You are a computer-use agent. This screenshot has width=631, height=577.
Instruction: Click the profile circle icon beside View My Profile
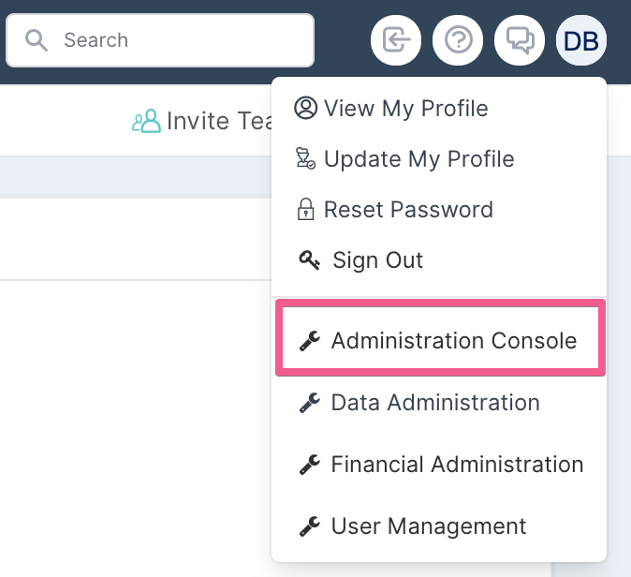click(x=306, y=108)
